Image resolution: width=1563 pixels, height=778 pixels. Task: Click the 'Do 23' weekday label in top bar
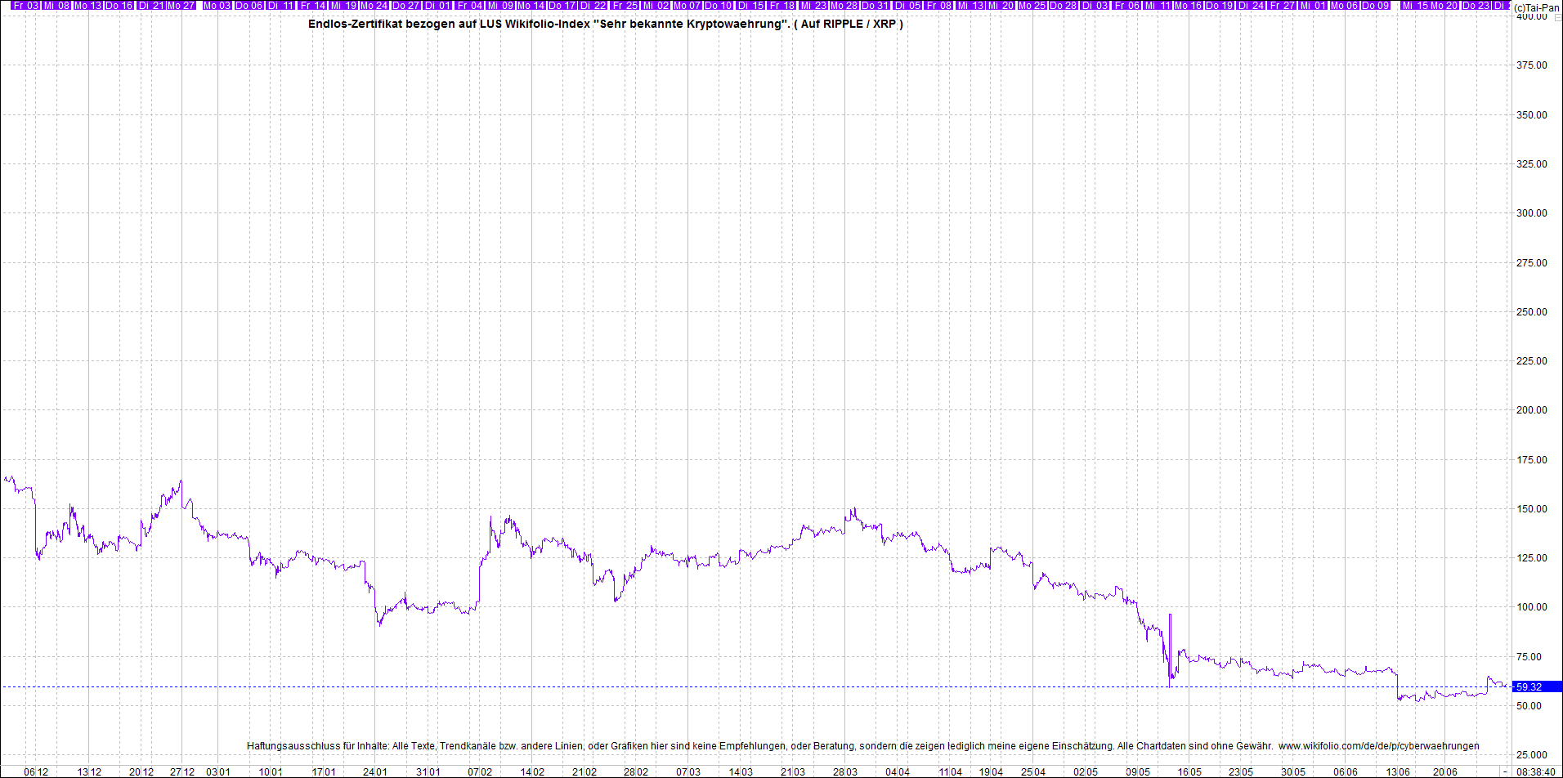pyautogui.click(x=1476, y=6)
